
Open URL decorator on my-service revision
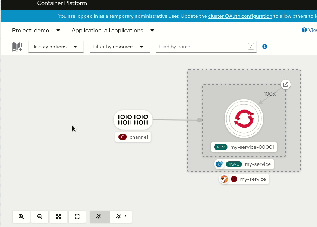click(x=286, y=84)
